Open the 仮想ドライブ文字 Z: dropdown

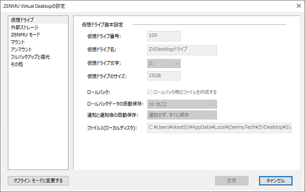tap(164, 64)
